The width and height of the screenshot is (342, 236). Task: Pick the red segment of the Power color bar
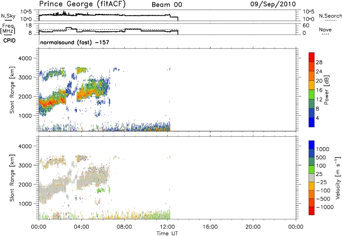coord(312,57)
